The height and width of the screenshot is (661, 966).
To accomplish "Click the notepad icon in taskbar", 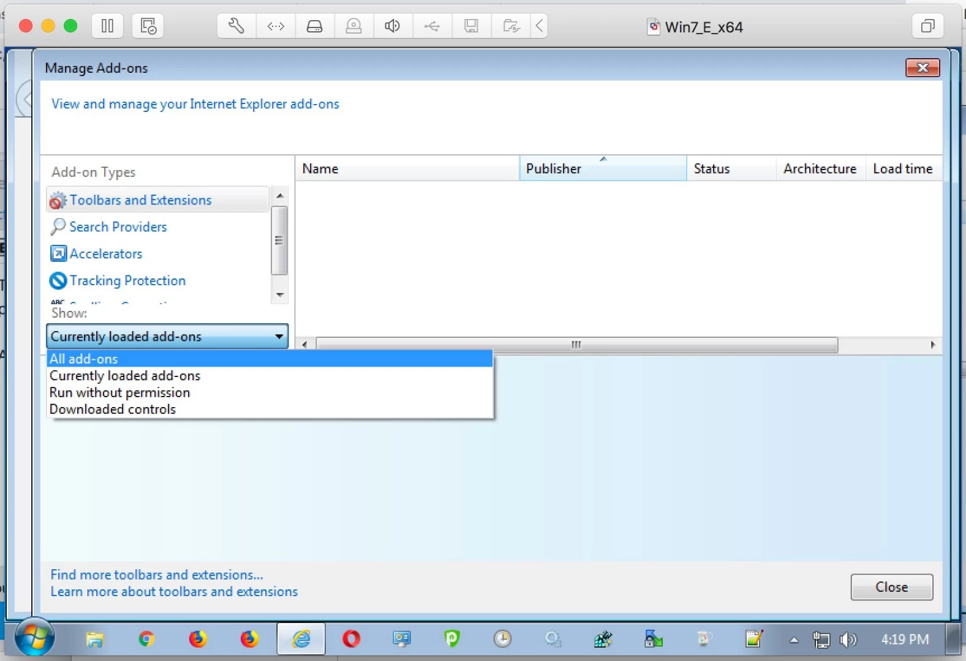I will [x=754, y=640].
